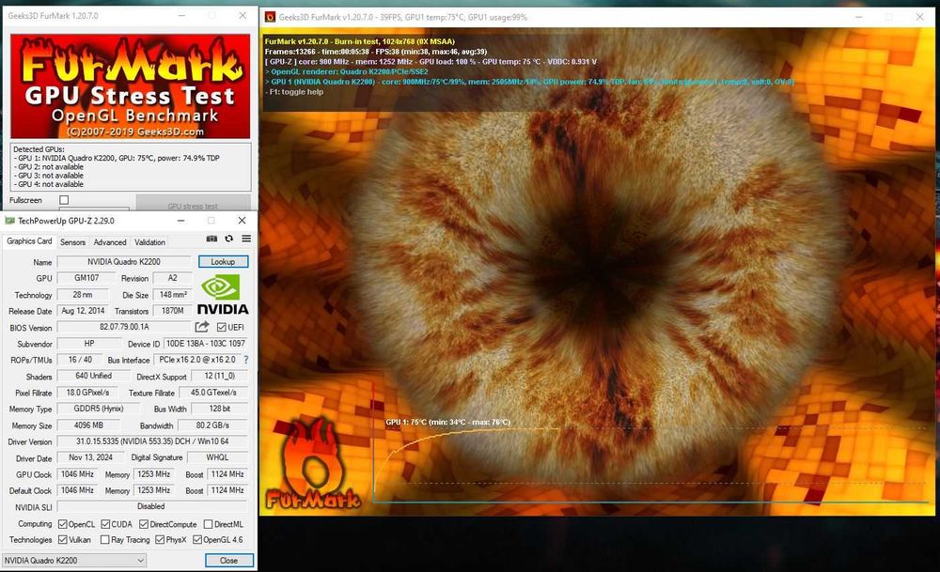The width and height of the screenshot is (940, 572).
Task: Click the Bus Width 128 bit value
Action: (x=219, y=410)
